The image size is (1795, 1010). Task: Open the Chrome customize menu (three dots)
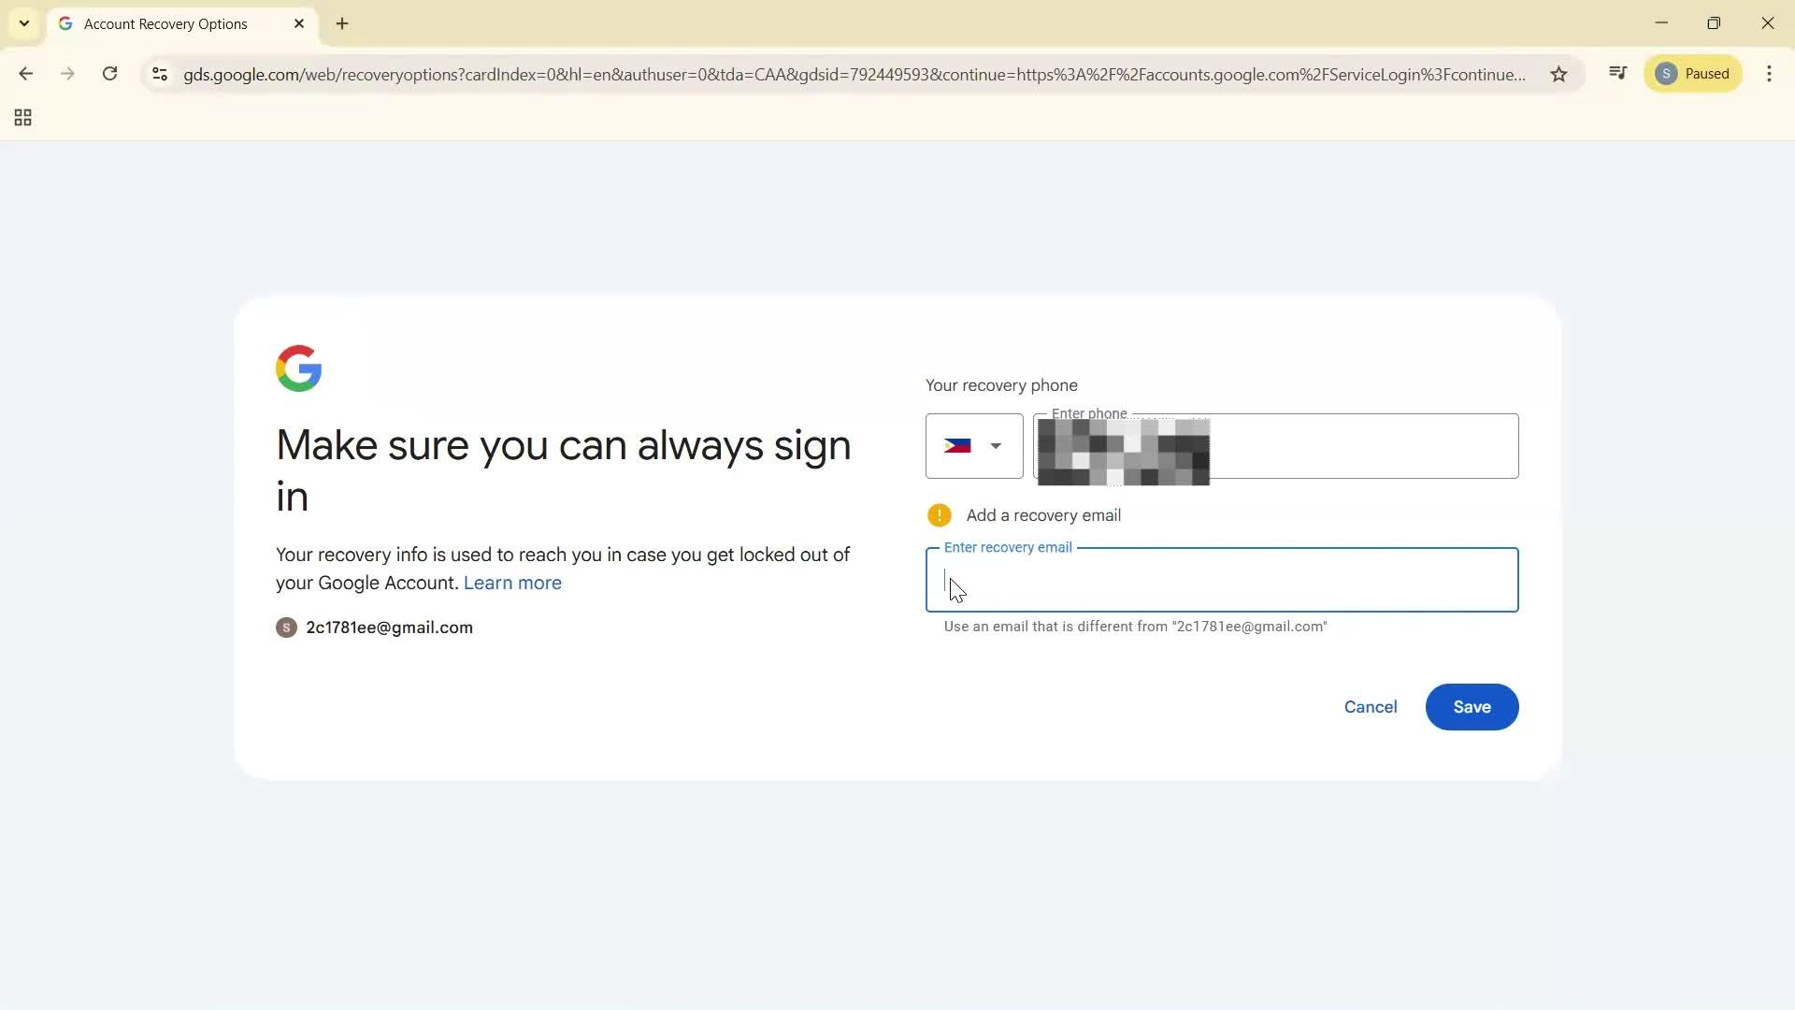coord(1770,74)
